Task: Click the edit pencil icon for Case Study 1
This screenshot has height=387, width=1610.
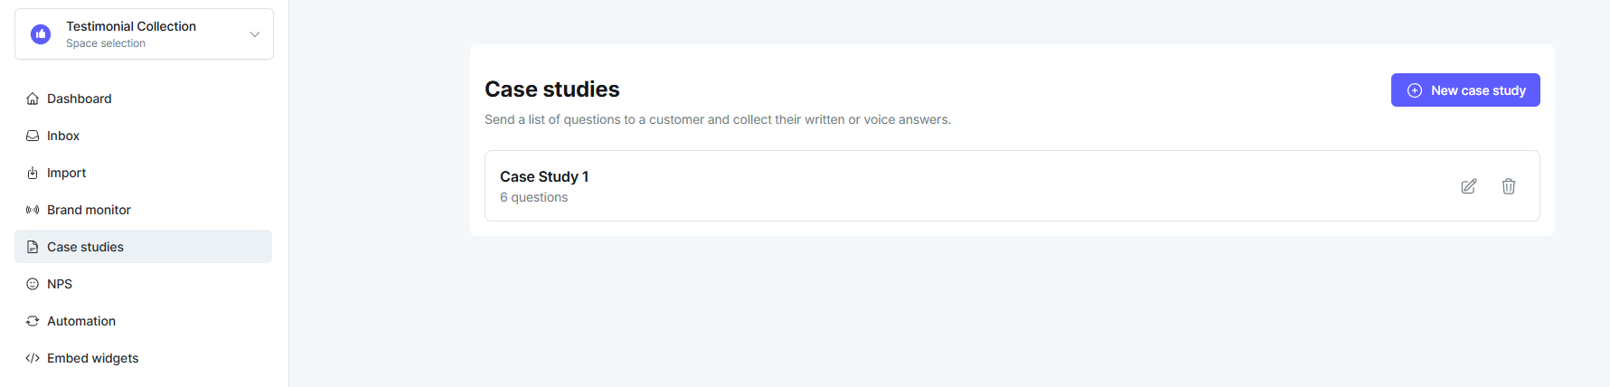Action: click(1469, 186)
